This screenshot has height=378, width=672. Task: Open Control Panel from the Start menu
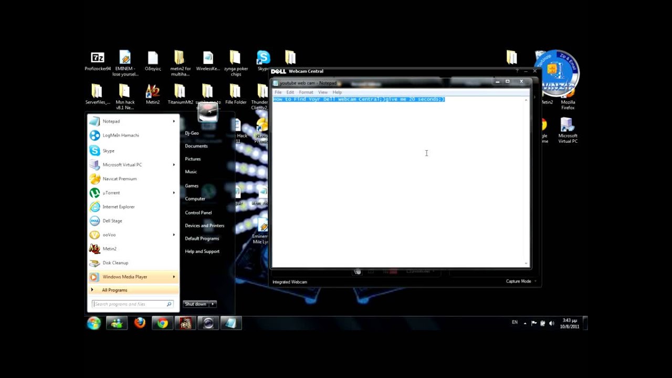coord(198,213)
